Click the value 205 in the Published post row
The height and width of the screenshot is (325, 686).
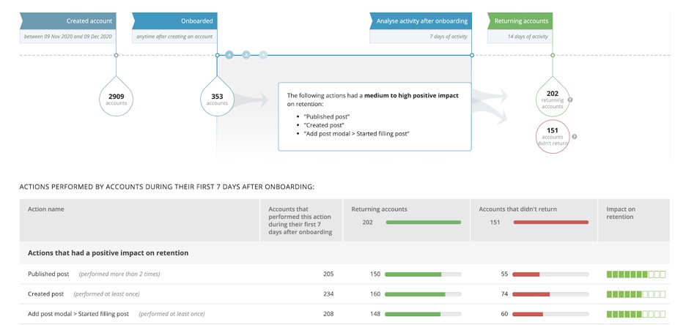click(328, 274)
